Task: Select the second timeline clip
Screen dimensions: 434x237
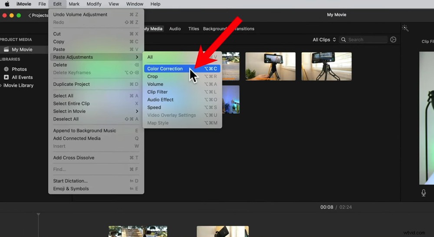Action: click(x=223, y=231)
